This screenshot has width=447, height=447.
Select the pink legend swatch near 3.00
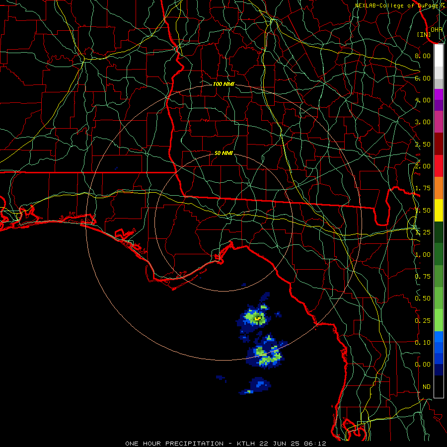pos(439,122)
